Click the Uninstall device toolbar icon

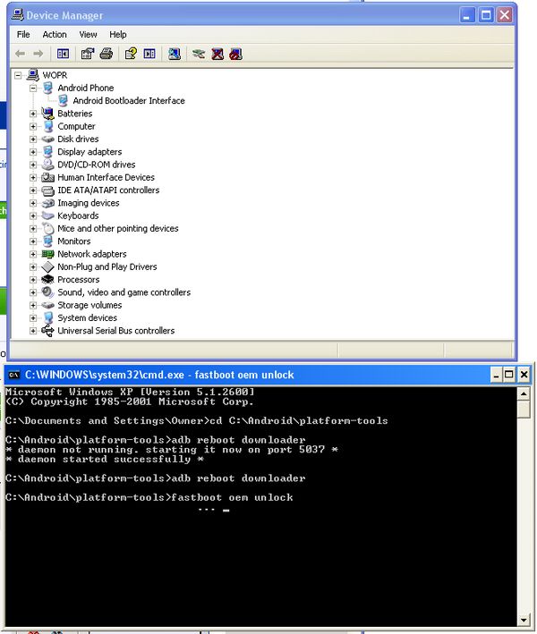(217, 54)
